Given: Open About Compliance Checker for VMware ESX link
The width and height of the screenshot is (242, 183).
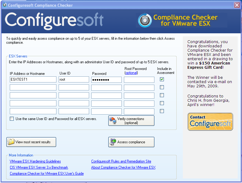Looking at the screenshot, I should pyautogui.click(x=123, y=167).
